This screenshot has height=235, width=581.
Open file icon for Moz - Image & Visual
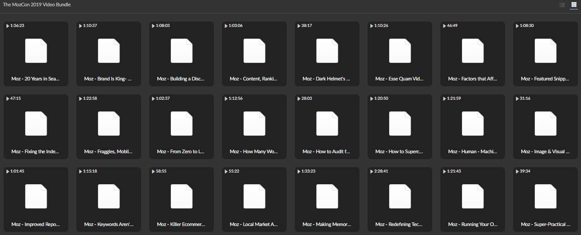pos(546,124)
